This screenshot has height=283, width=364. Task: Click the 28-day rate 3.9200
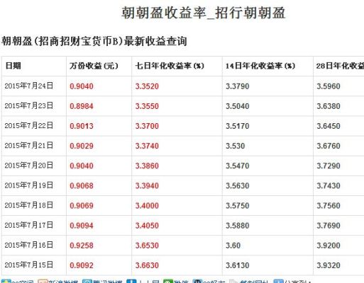329,246
